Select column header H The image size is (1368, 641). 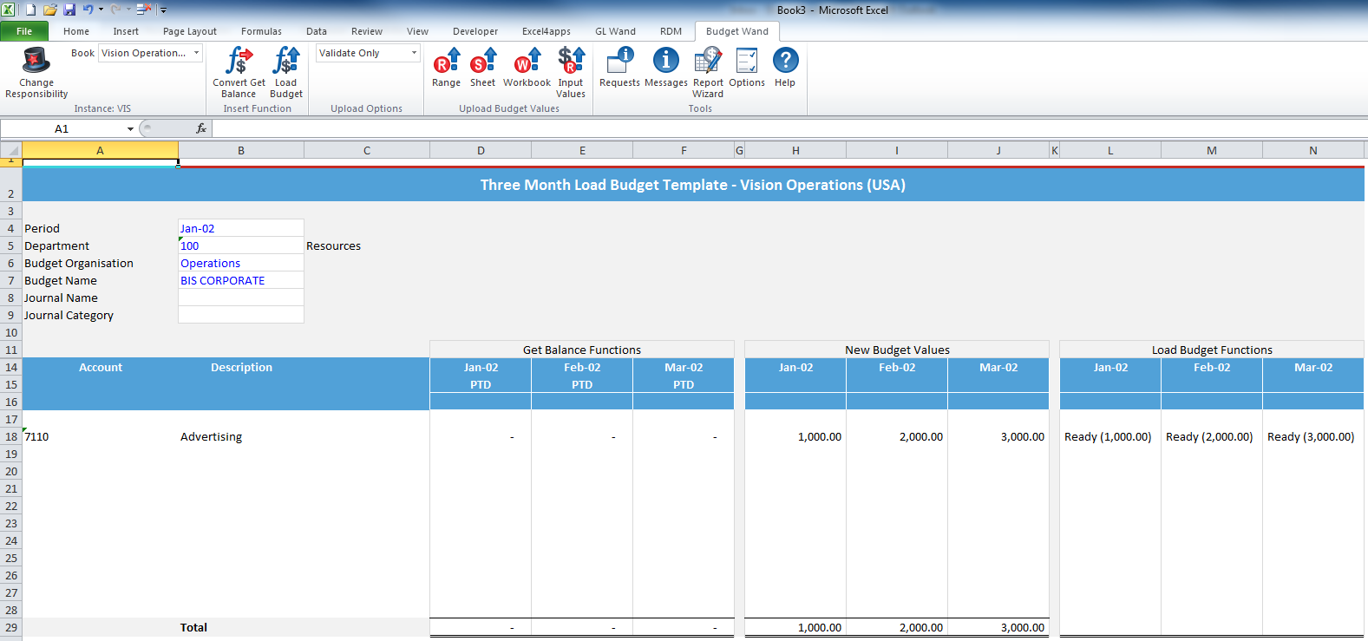[795, 151]
